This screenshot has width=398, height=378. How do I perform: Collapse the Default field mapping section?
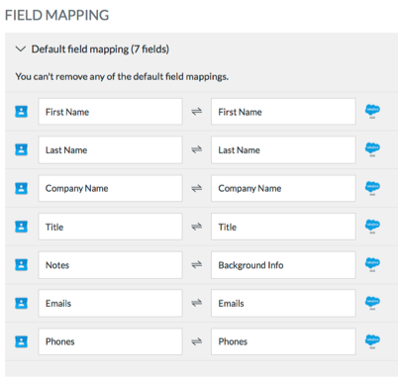pos(21,49)
